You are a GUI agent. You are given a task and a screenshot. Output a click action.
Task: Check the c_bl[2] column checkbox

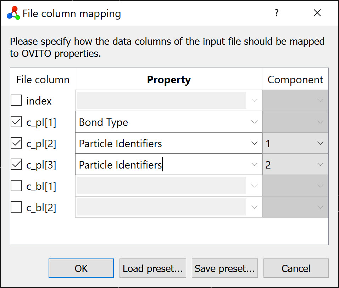tap(16, 207)
